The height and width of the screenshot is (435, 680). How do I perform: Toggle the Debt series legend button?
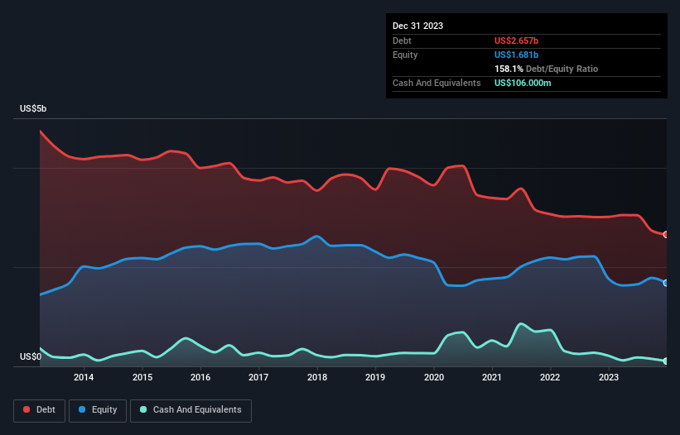point(39,410)
